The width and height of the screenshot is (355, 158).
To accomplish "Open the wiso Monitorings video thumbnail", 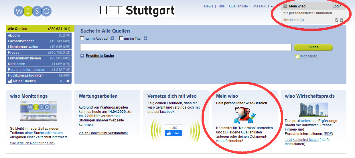I will coord(39,111).
